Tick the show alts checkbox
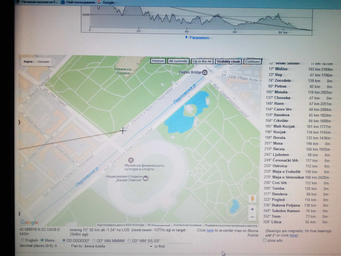 click(264, 240)
